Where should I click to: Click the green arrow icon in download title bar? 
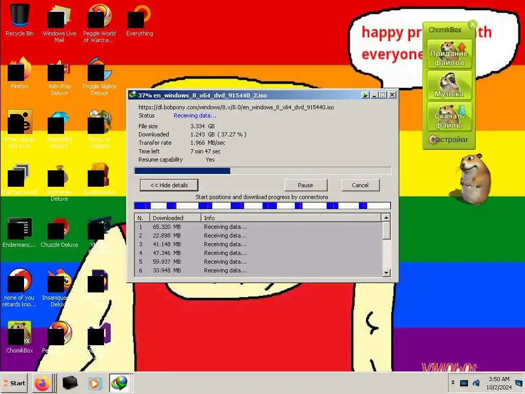(x=365, y=95)
